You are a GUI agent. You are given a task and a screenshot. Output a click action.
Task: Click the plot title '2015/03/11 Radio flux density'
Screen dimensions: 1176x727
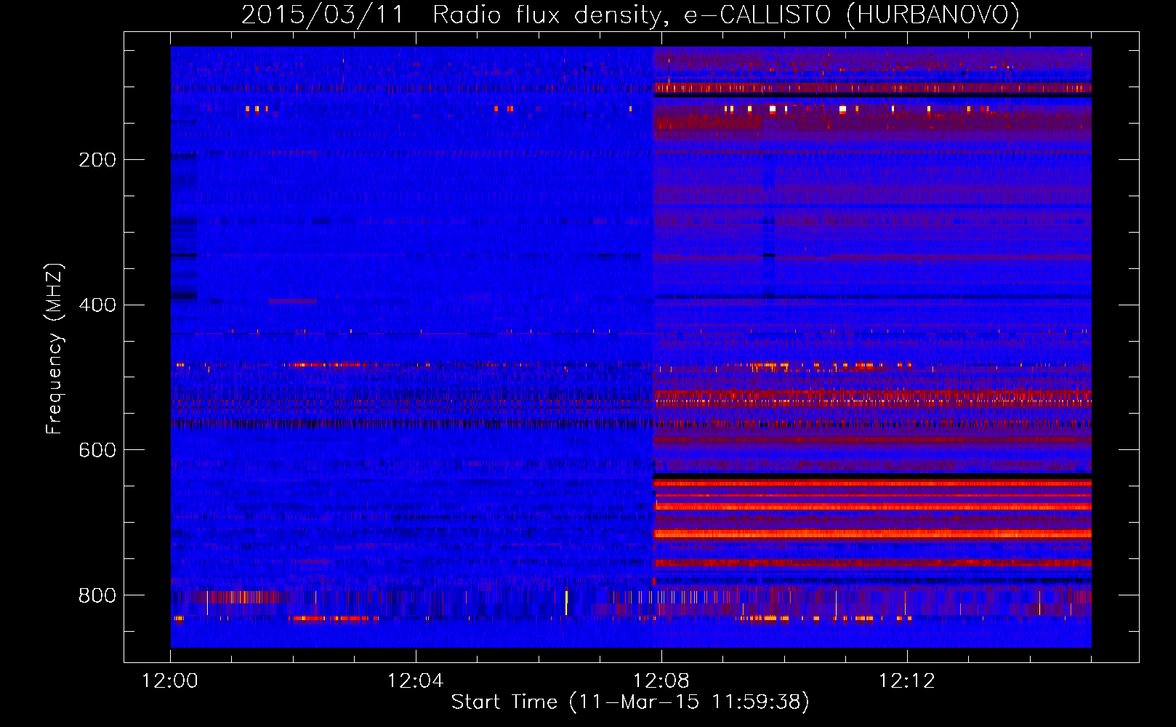point(454,15)
